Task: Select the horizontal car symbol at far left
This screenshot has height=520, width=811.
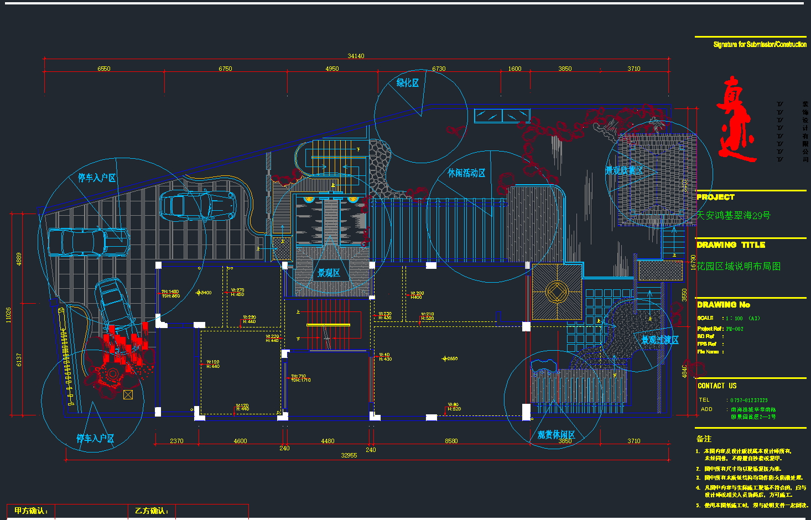Action: coord(88,243)
